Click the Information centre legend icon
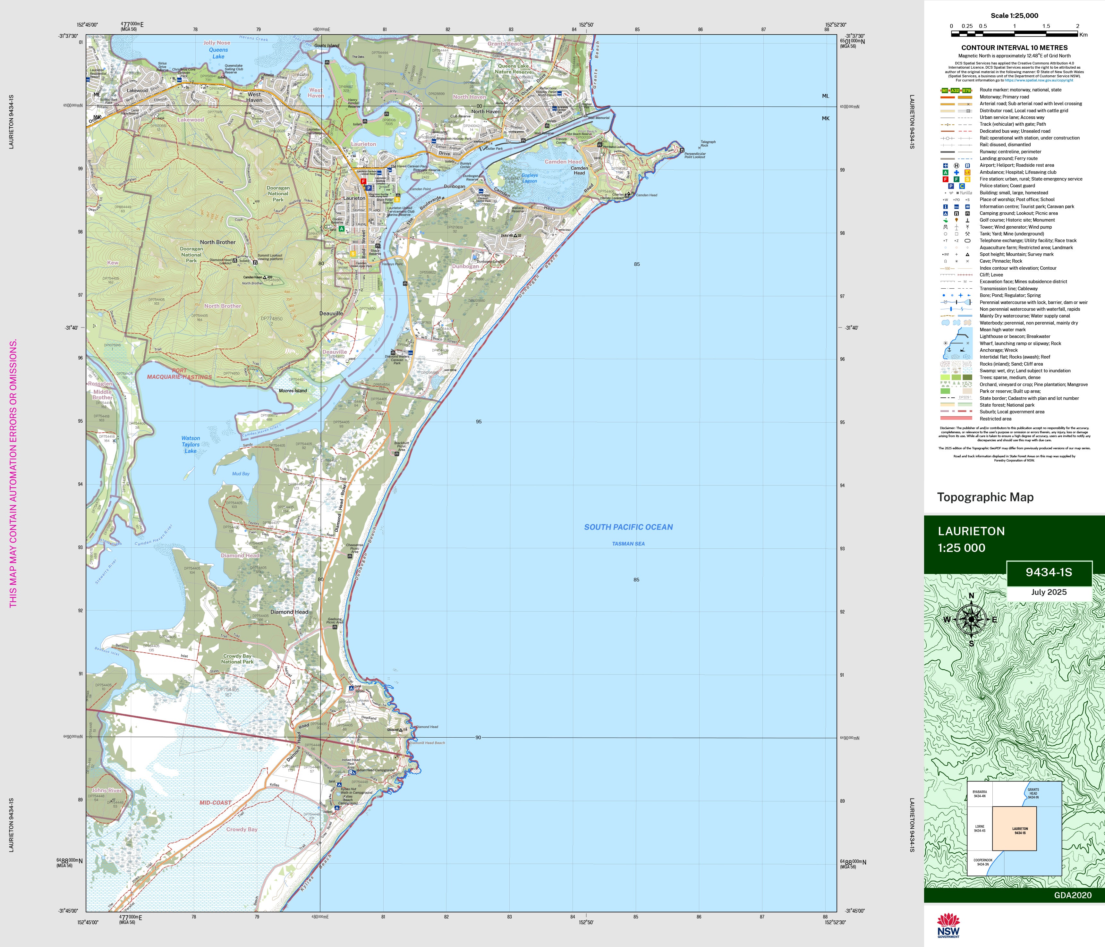1105x947 pixels. (x=946, y=206)
